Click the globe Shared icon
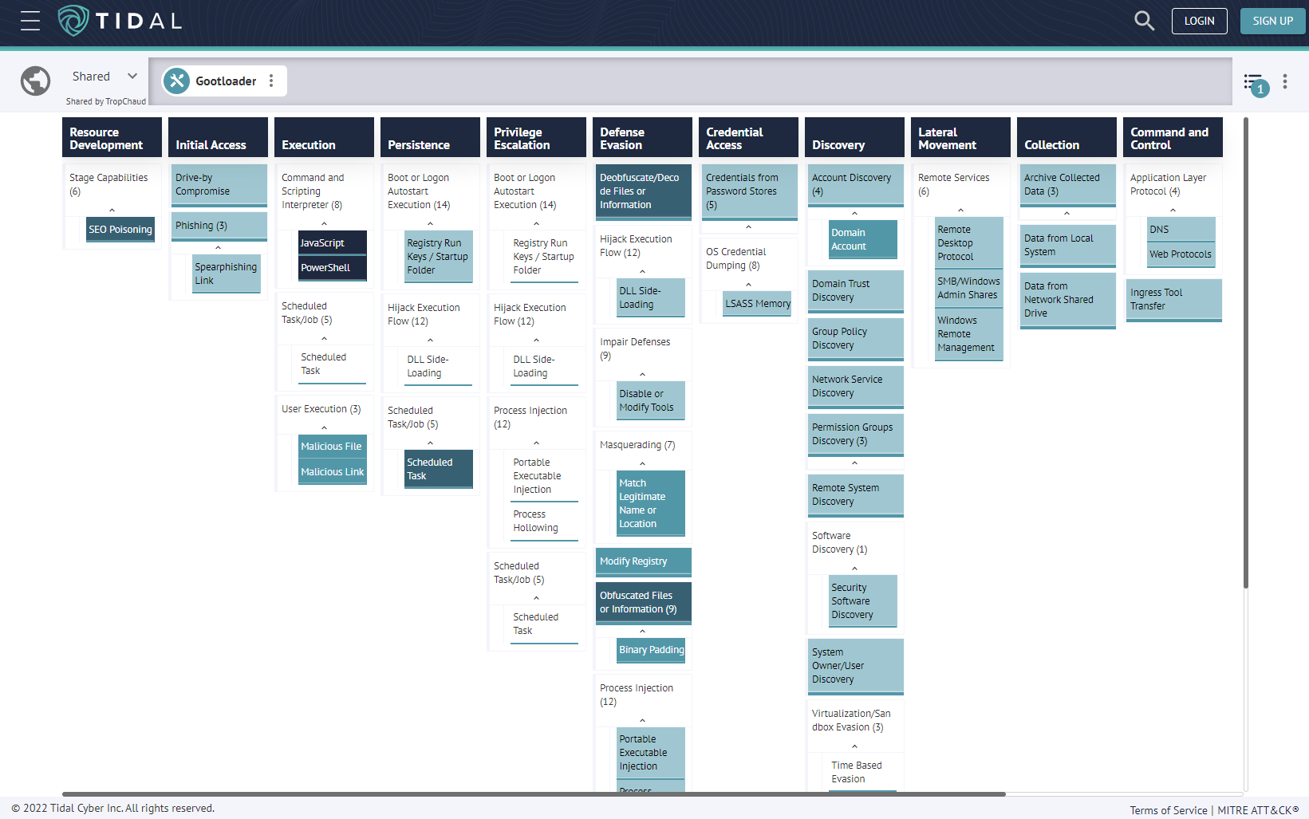This screenshot has height=819, width=1309. coord(35,81)
